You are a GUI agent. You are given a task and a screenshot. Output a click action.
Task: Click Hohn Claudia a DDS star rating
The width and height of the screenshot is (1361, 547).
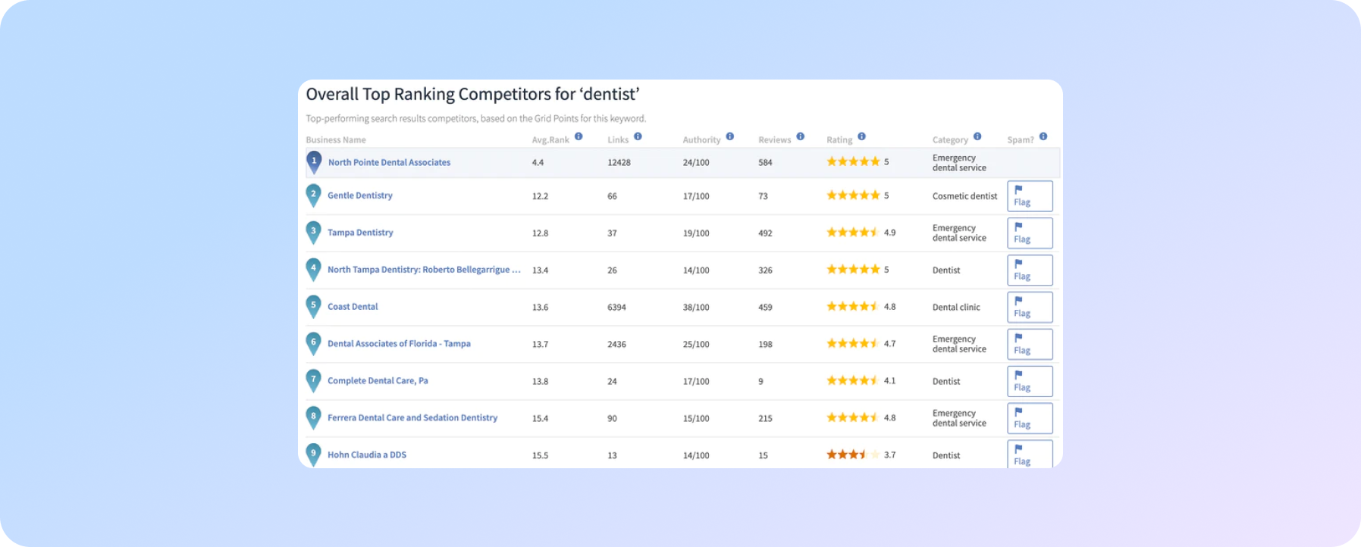tap(853, 455)
